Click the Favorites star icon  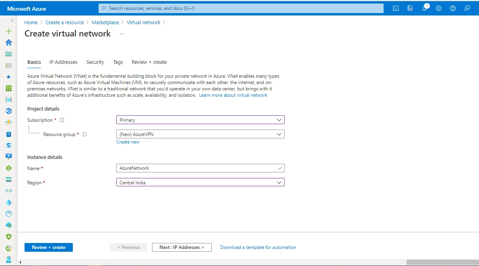(x=8, y=77)
